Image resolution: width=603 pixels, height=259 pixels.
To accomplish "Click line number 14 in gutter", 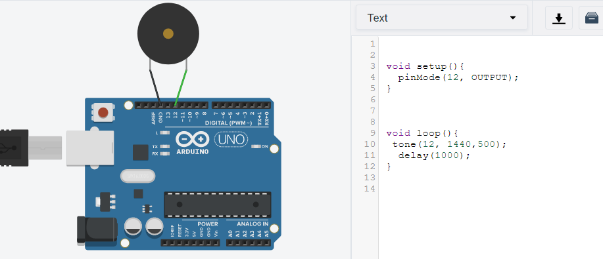I will (370, 188).
